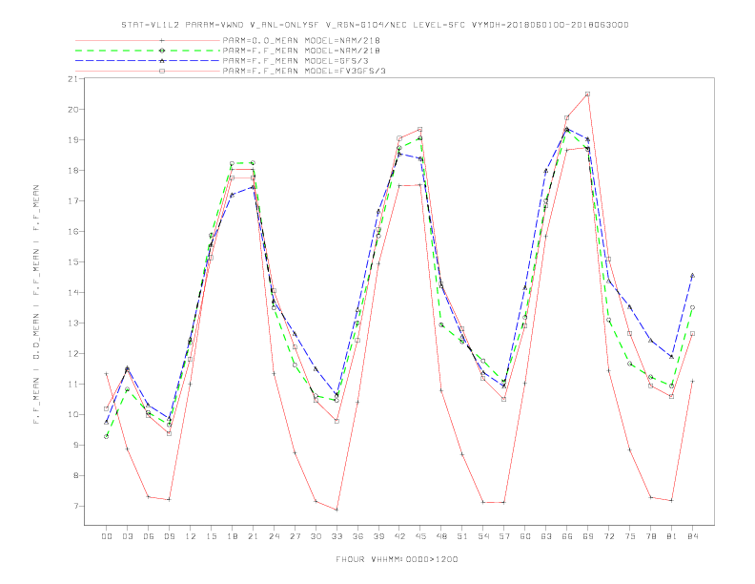Image resolution: width=755 pixels, height=584 pixels.
Task: Click the y-axis tick label 15
Action: (72, 262)
